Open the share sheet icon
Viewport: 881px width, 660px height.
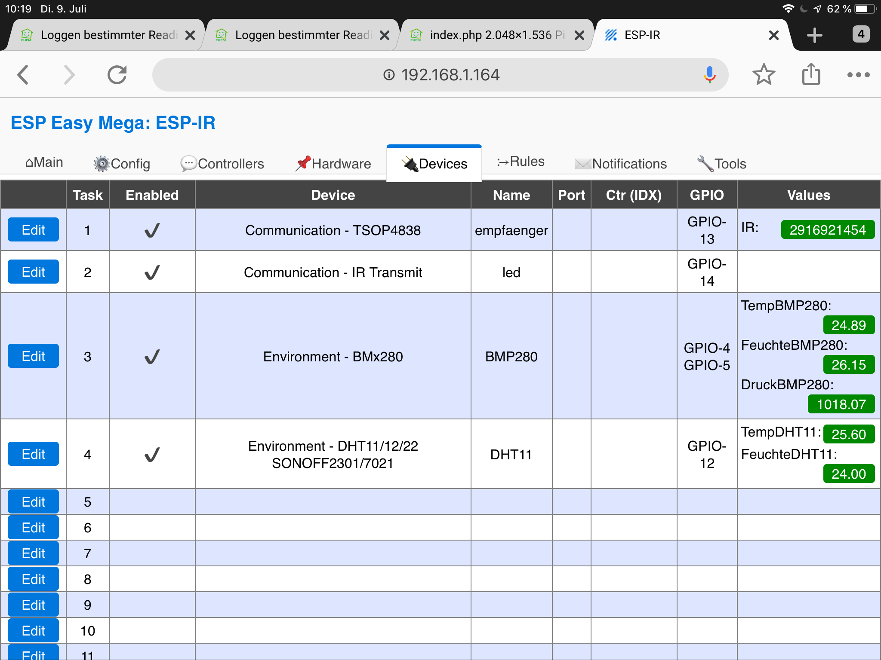point(811,75)
